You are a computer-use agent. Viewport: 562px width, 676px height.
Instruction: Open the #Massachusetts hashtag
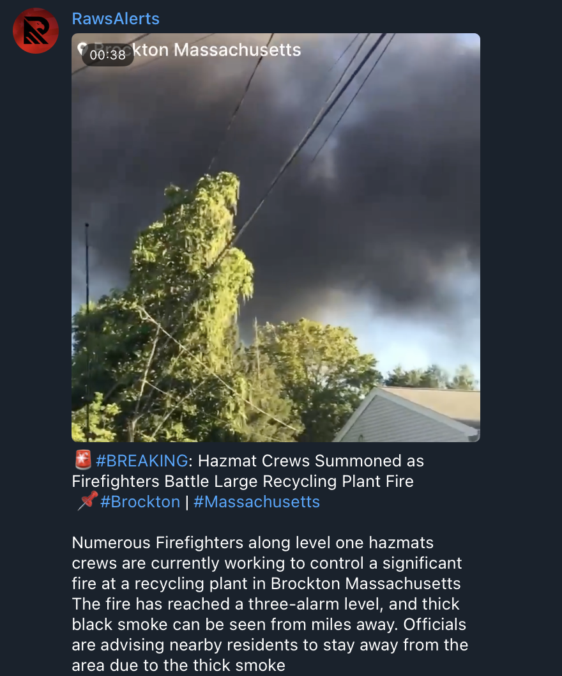[257, 502]
